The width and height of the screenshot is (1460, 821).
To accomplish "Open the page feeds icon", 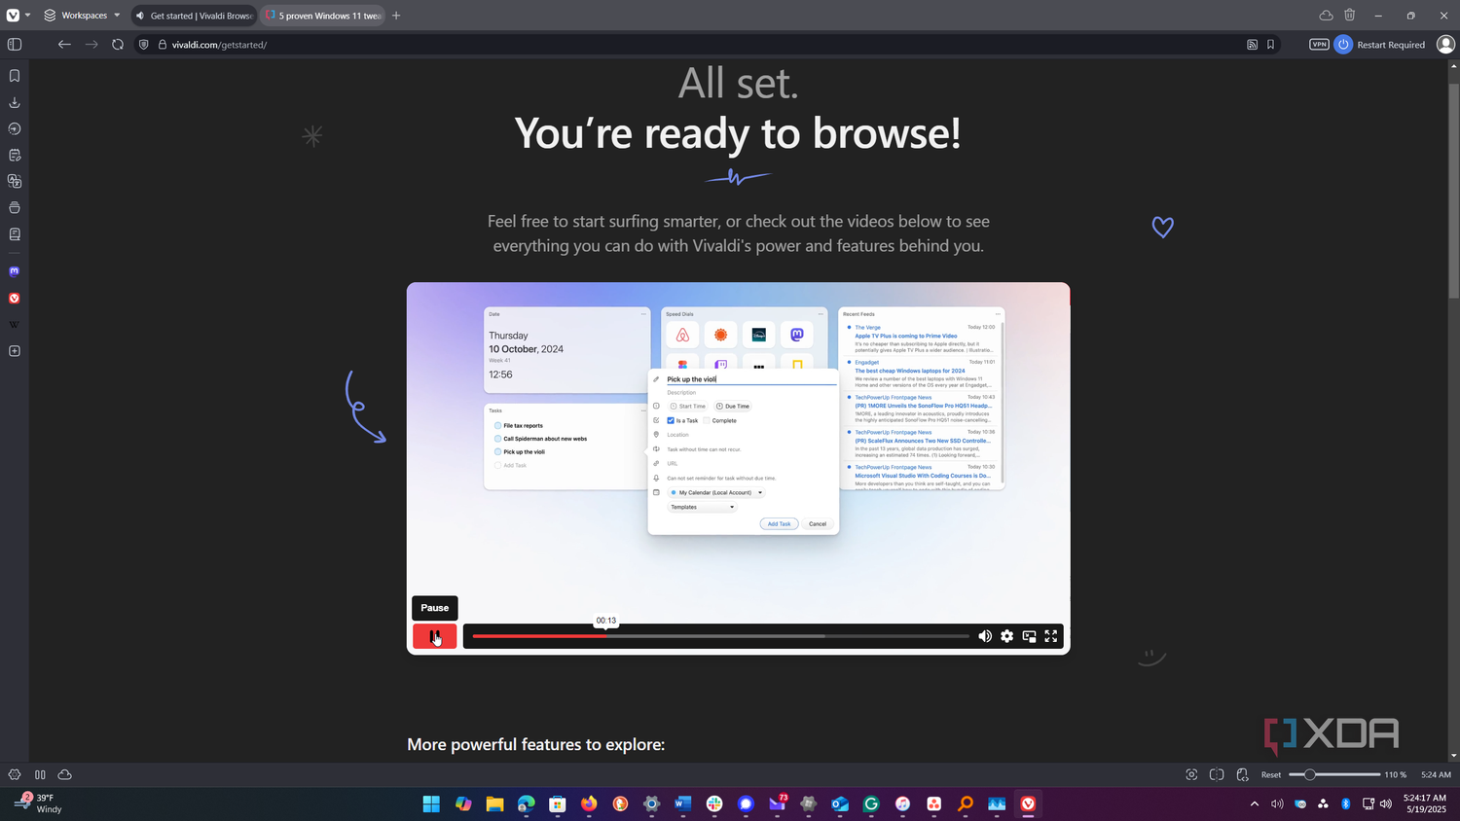I will click(1253, 45).
